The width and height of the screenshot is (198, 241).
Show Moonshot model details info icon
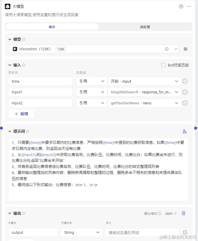[x=166, y=49]
